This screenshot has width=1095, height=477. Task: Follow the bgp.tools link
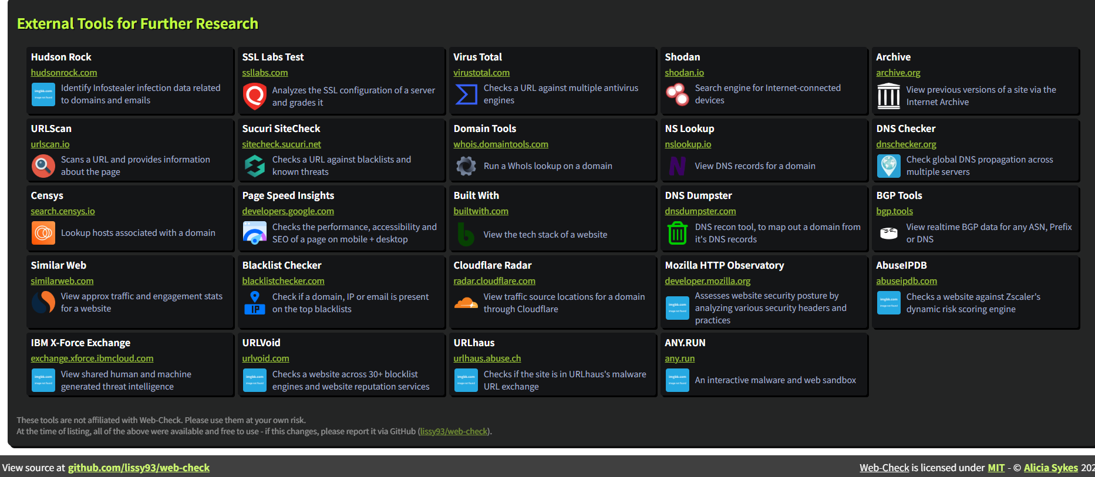tap(895, 211)
